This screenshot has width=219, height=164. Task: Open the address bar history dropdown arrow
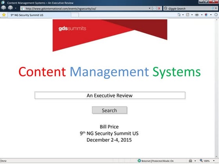(149, 8)
